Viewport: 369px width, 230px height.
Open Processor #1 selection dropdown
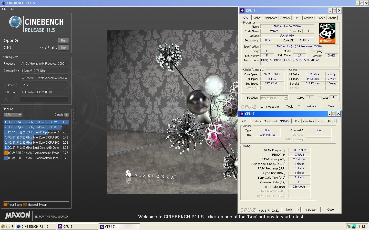pos(274,98)
